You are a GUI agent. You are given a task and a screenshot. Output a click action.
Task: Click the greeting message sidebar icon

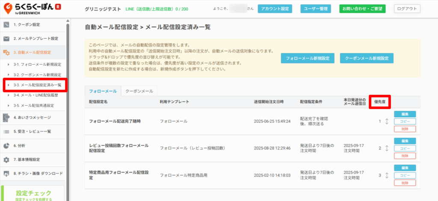(6, 117)
